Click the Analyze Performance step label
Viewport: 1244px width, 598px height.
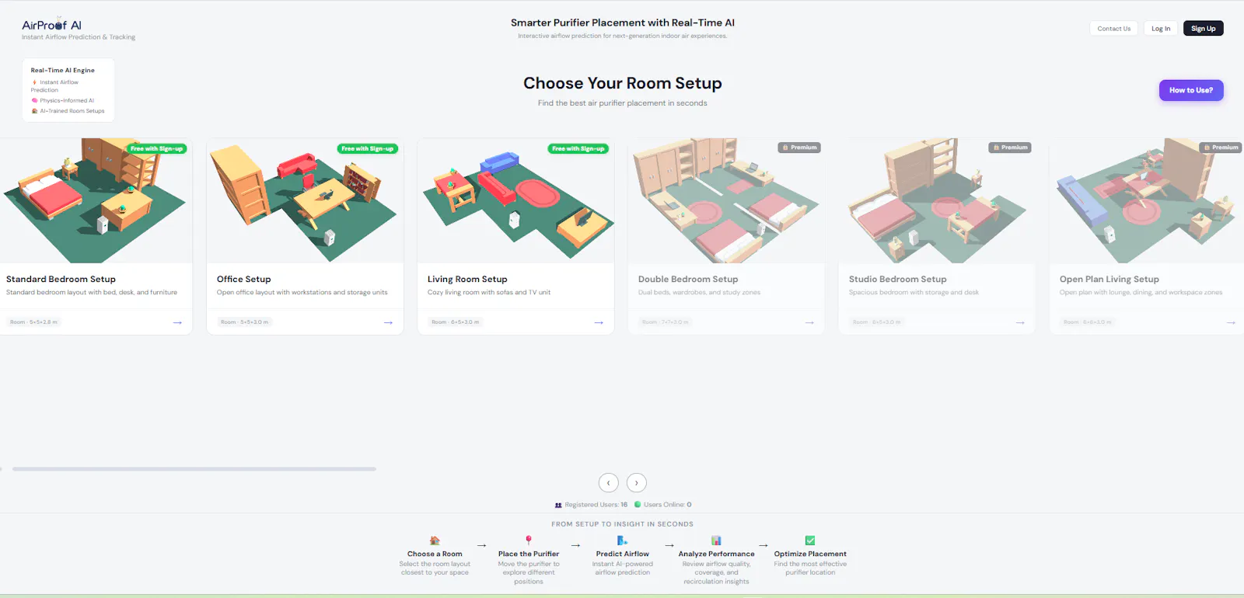[x=716, y=555]
